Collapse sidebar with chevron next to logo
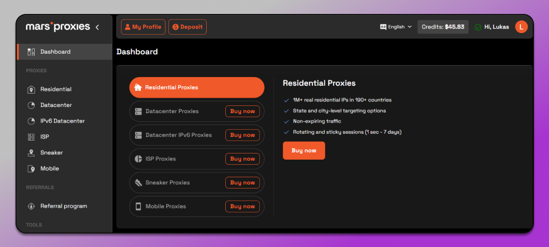This screenshot has width=549, height=247. [97, 27]
